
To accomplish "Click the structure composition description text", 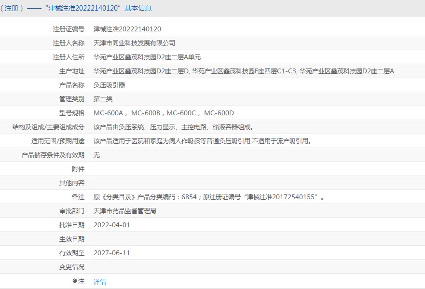I will tap(174, 127).
